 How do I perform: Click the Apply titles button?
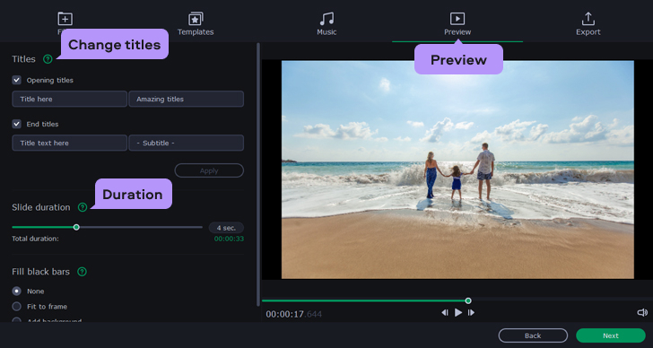tap(209, 170)
